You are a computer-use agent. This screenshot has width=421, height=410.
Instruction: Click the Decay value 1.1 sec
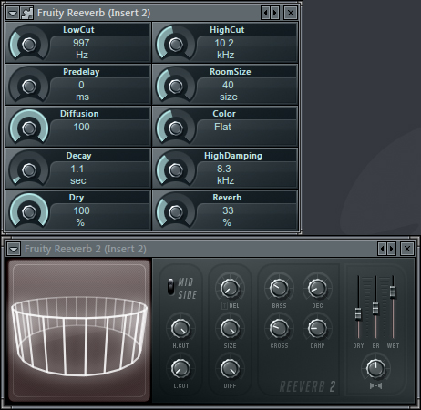[x=77, y=175]
